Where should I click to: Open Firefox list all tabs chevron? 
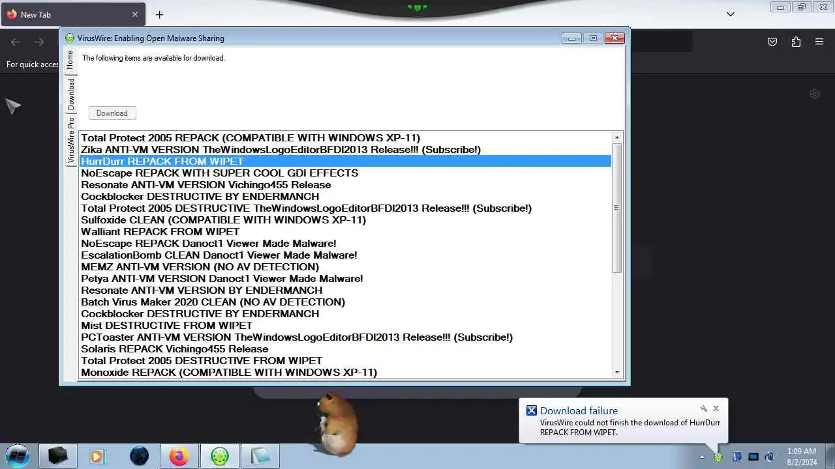coord(731,14)
